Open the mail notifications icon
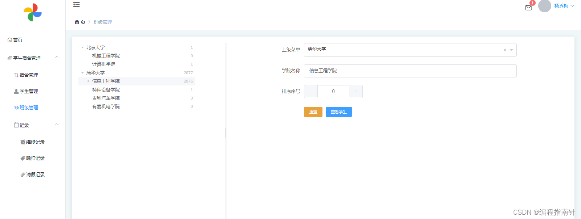 (x=529, y=8)
